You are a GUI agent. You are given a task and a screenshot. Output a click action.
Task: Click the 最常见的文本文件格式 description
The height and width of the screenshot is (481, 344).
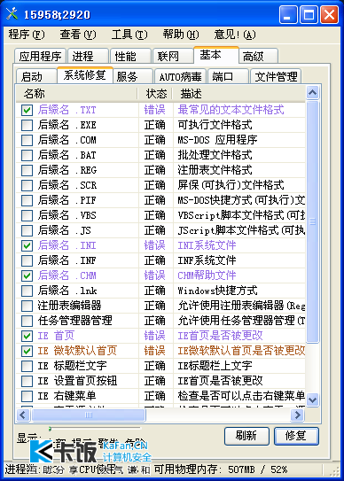tap(231, 110)
